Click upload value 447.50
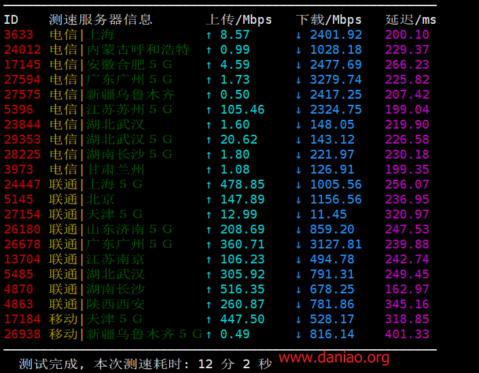The height and width of the screenshot is (373, 479). (x=243, y=319)
